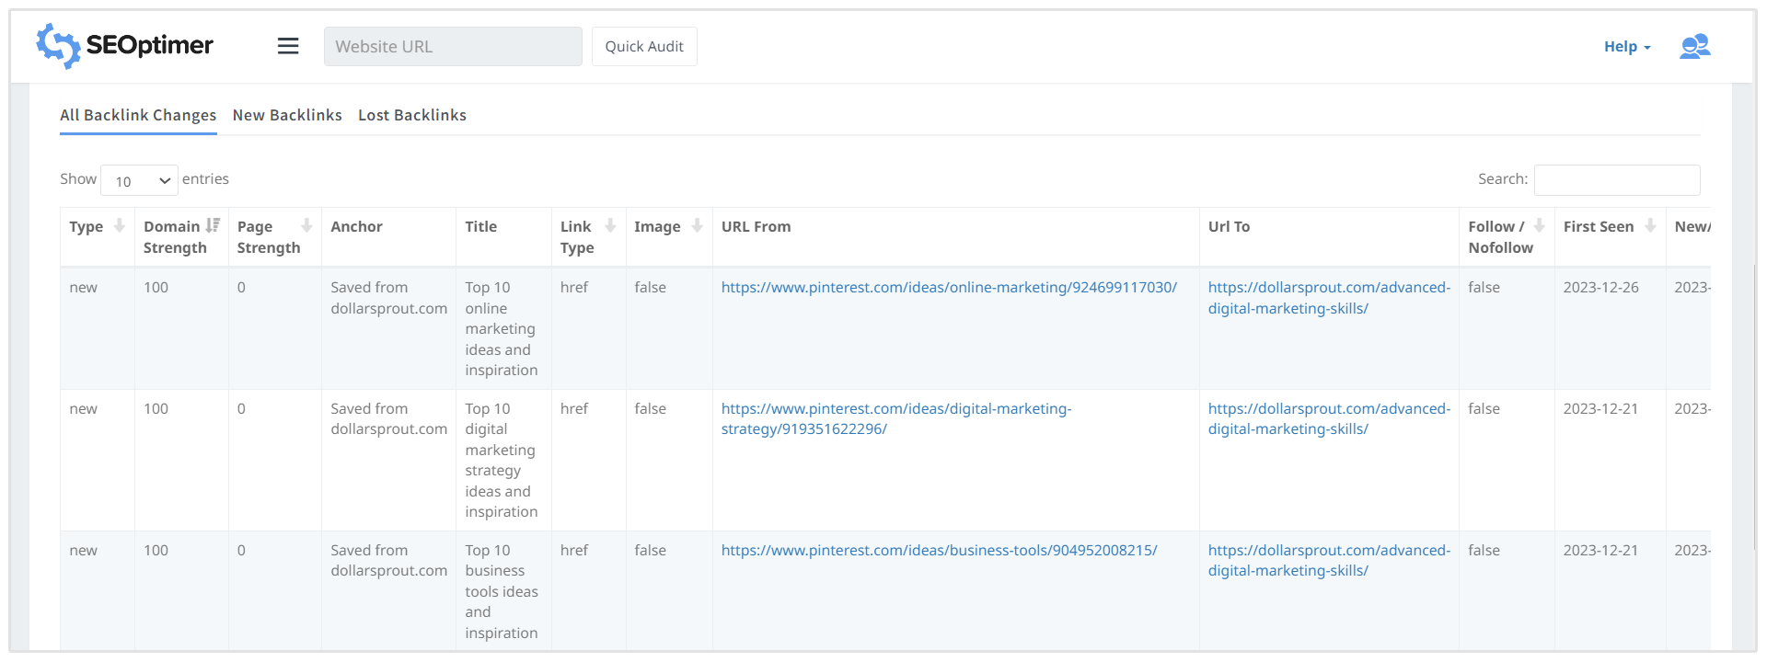Switch to New Backlinks tab

tap(287, 115)
